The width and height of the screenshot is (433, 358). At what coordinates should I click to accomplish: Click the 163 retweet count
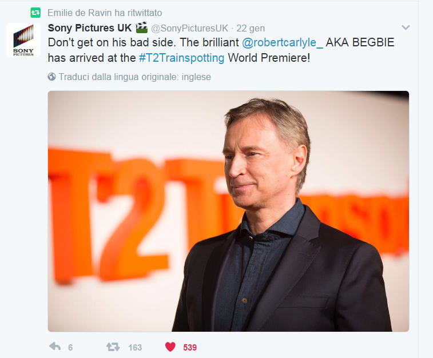point(135,347)
